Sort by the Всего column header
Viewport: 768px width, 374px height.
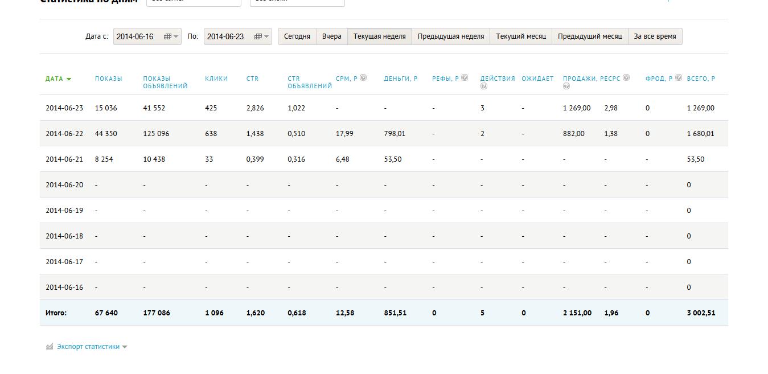[701, 79]
